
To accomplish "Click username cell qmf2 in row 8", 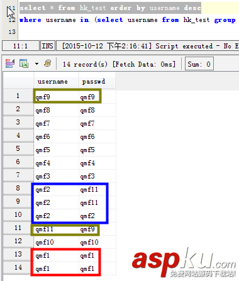I will coord(56,189).
